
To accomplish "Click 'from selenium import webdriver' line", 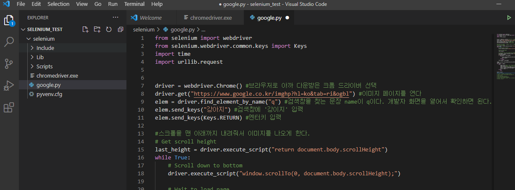I will [203, 38].
